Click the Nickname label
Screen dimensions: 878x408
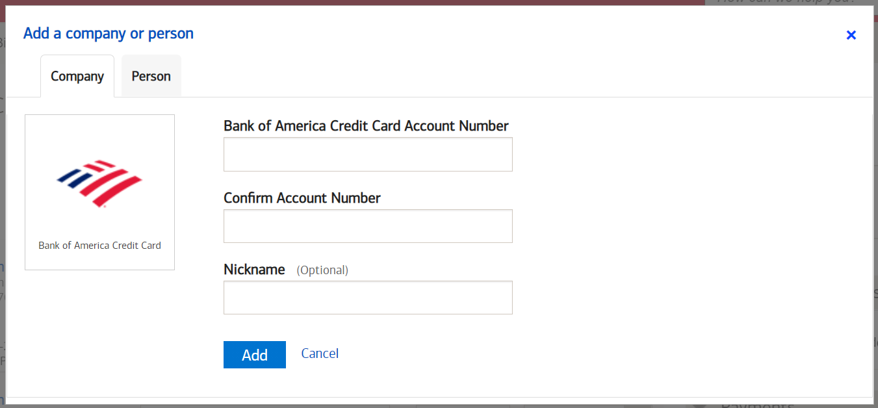pyautogui.click(x=254, y=270)
